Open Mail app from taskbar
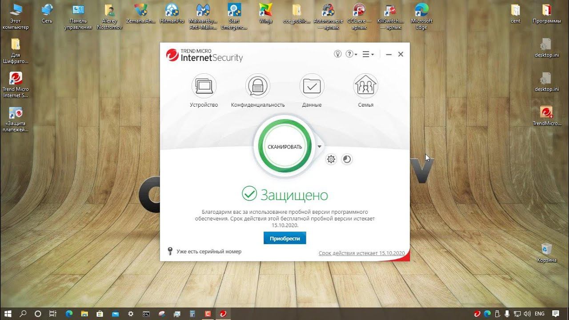 (115, 314)
